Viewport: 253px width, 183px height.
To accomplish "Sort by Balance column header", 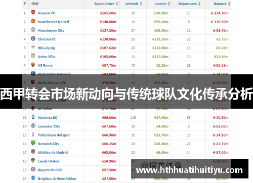I will [222, 4].
